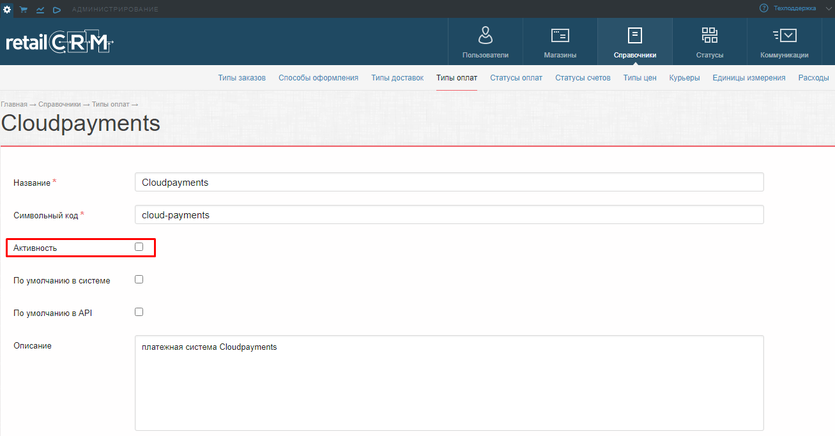
Task: Enable the Активность checkbox
Action: tap(139, 246)
